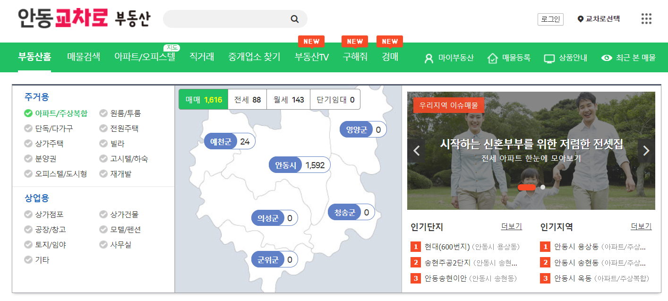Check 토지/임야 option
The image size is (668, 301).
(45, 245)
